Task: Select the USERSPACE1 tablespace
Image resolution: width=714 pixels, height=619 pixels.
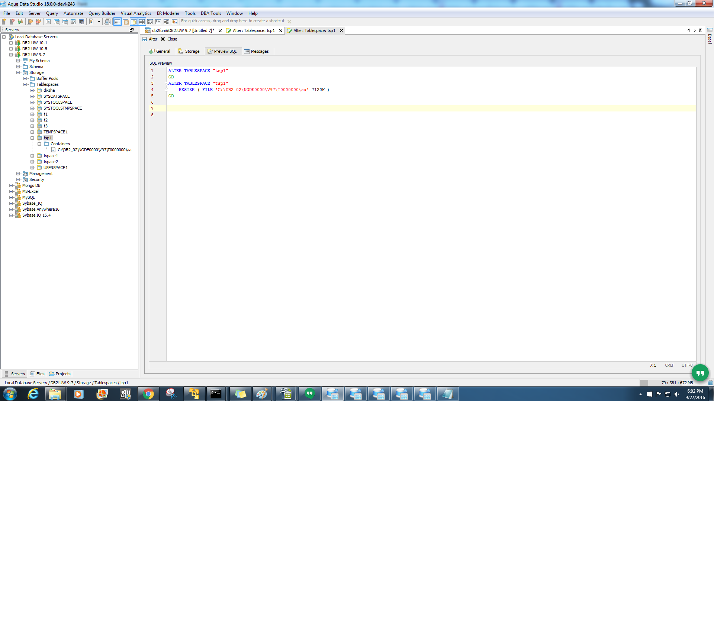Action: [55, 168]
